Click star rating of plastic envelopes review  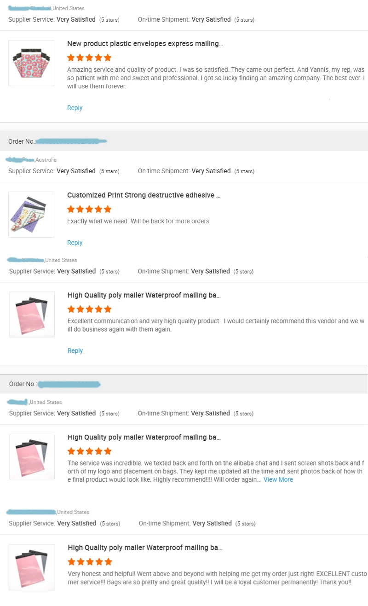tap(89, 58)
